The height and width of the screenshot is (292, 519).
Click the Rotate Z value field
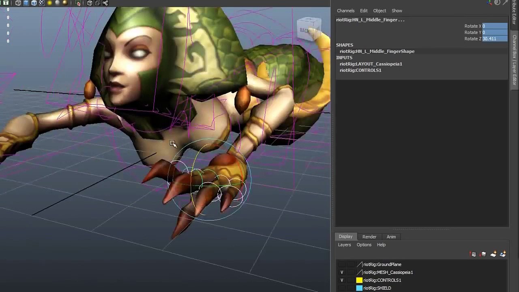[x=494, y=39]
